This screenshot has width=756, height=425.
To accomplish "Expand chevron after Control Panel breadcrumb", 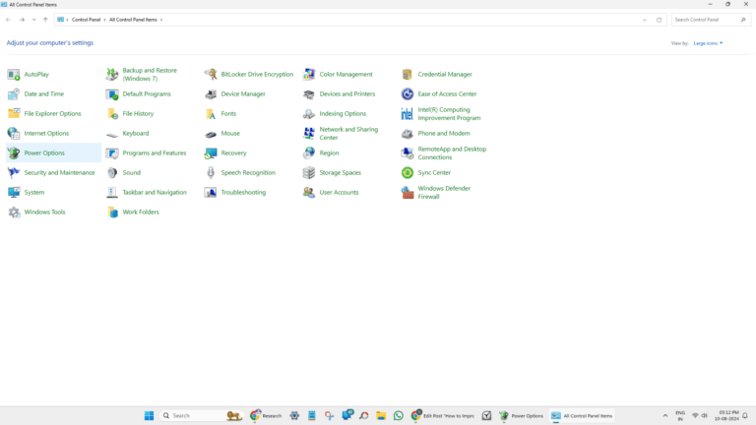I will pos(104,20).
